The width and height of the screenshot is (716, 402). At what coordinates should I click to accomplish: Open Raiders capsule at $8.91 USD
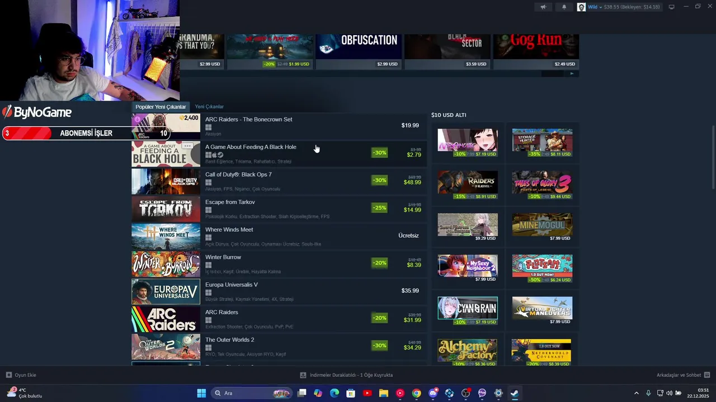[x=468, y=185]
